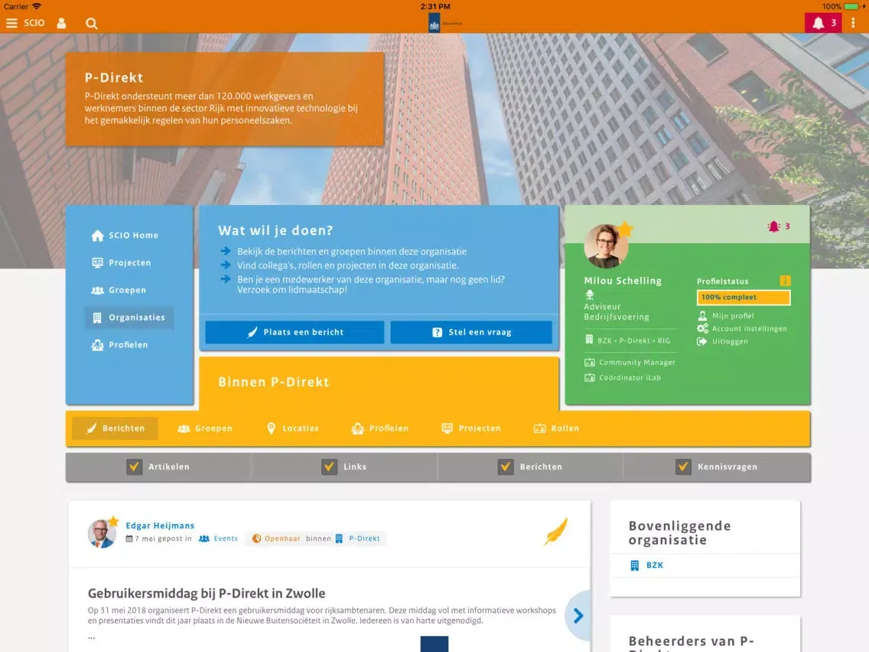Expand the post with the blue chevron
Viewport: 869px width, 652px height.
pyautogui.click(x=578, y=615)
